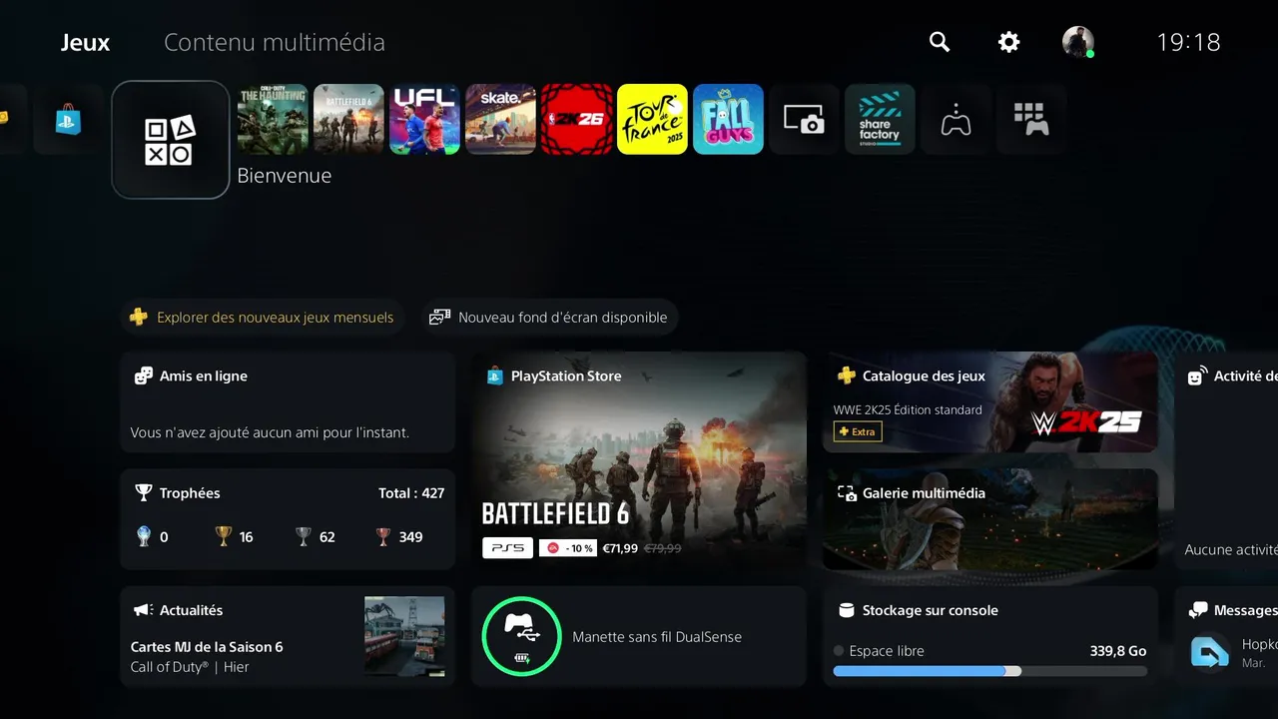Open the Actualités card

coord(288,636)
